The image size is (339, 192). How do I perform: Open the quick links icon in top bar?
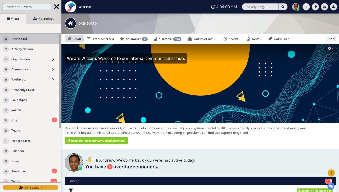click(x=315, y=7)
